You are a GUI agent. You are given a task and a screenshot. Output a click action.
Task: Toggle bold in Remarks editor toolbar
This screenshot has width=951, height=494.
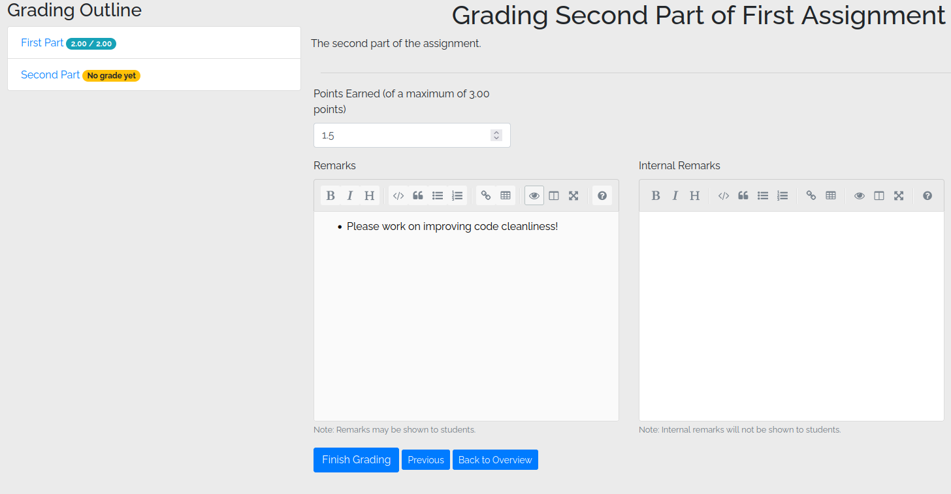pyautogui.click(x=330, y=195)
